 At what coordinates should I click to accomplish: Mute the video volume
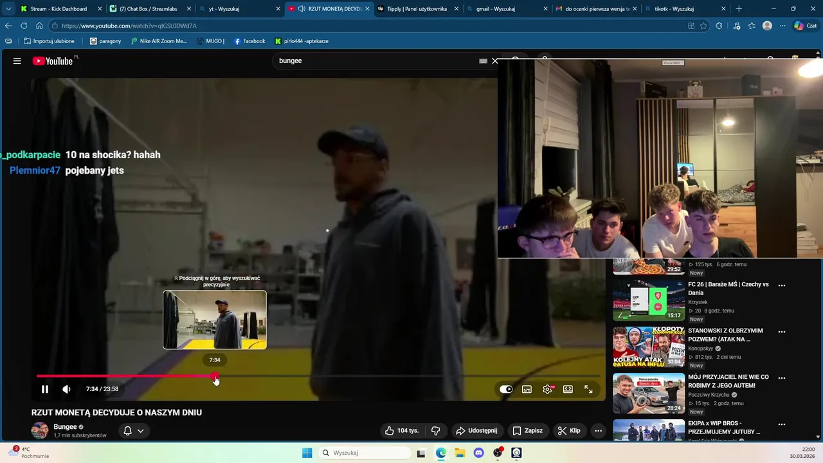tap(66, 389)
